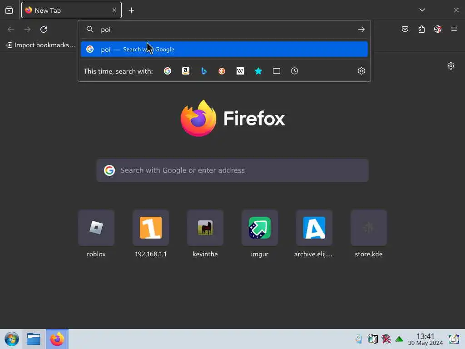Search in open Tabs icon

click(x=277, y=71)
